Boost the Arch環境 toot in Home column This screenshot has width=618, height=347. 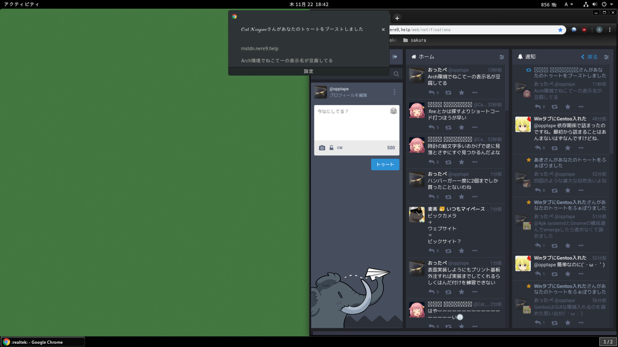click(448, 93)
